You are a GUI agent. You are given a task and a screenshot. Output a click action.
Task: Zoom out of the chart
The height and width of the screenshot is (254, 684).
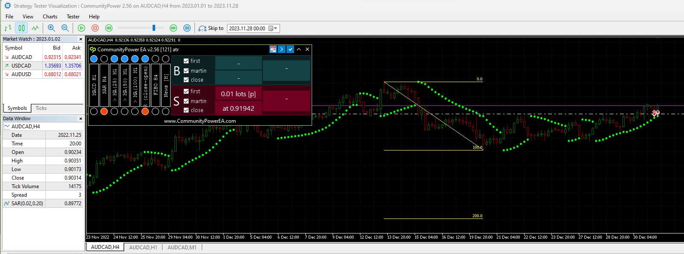coord(65,28)
